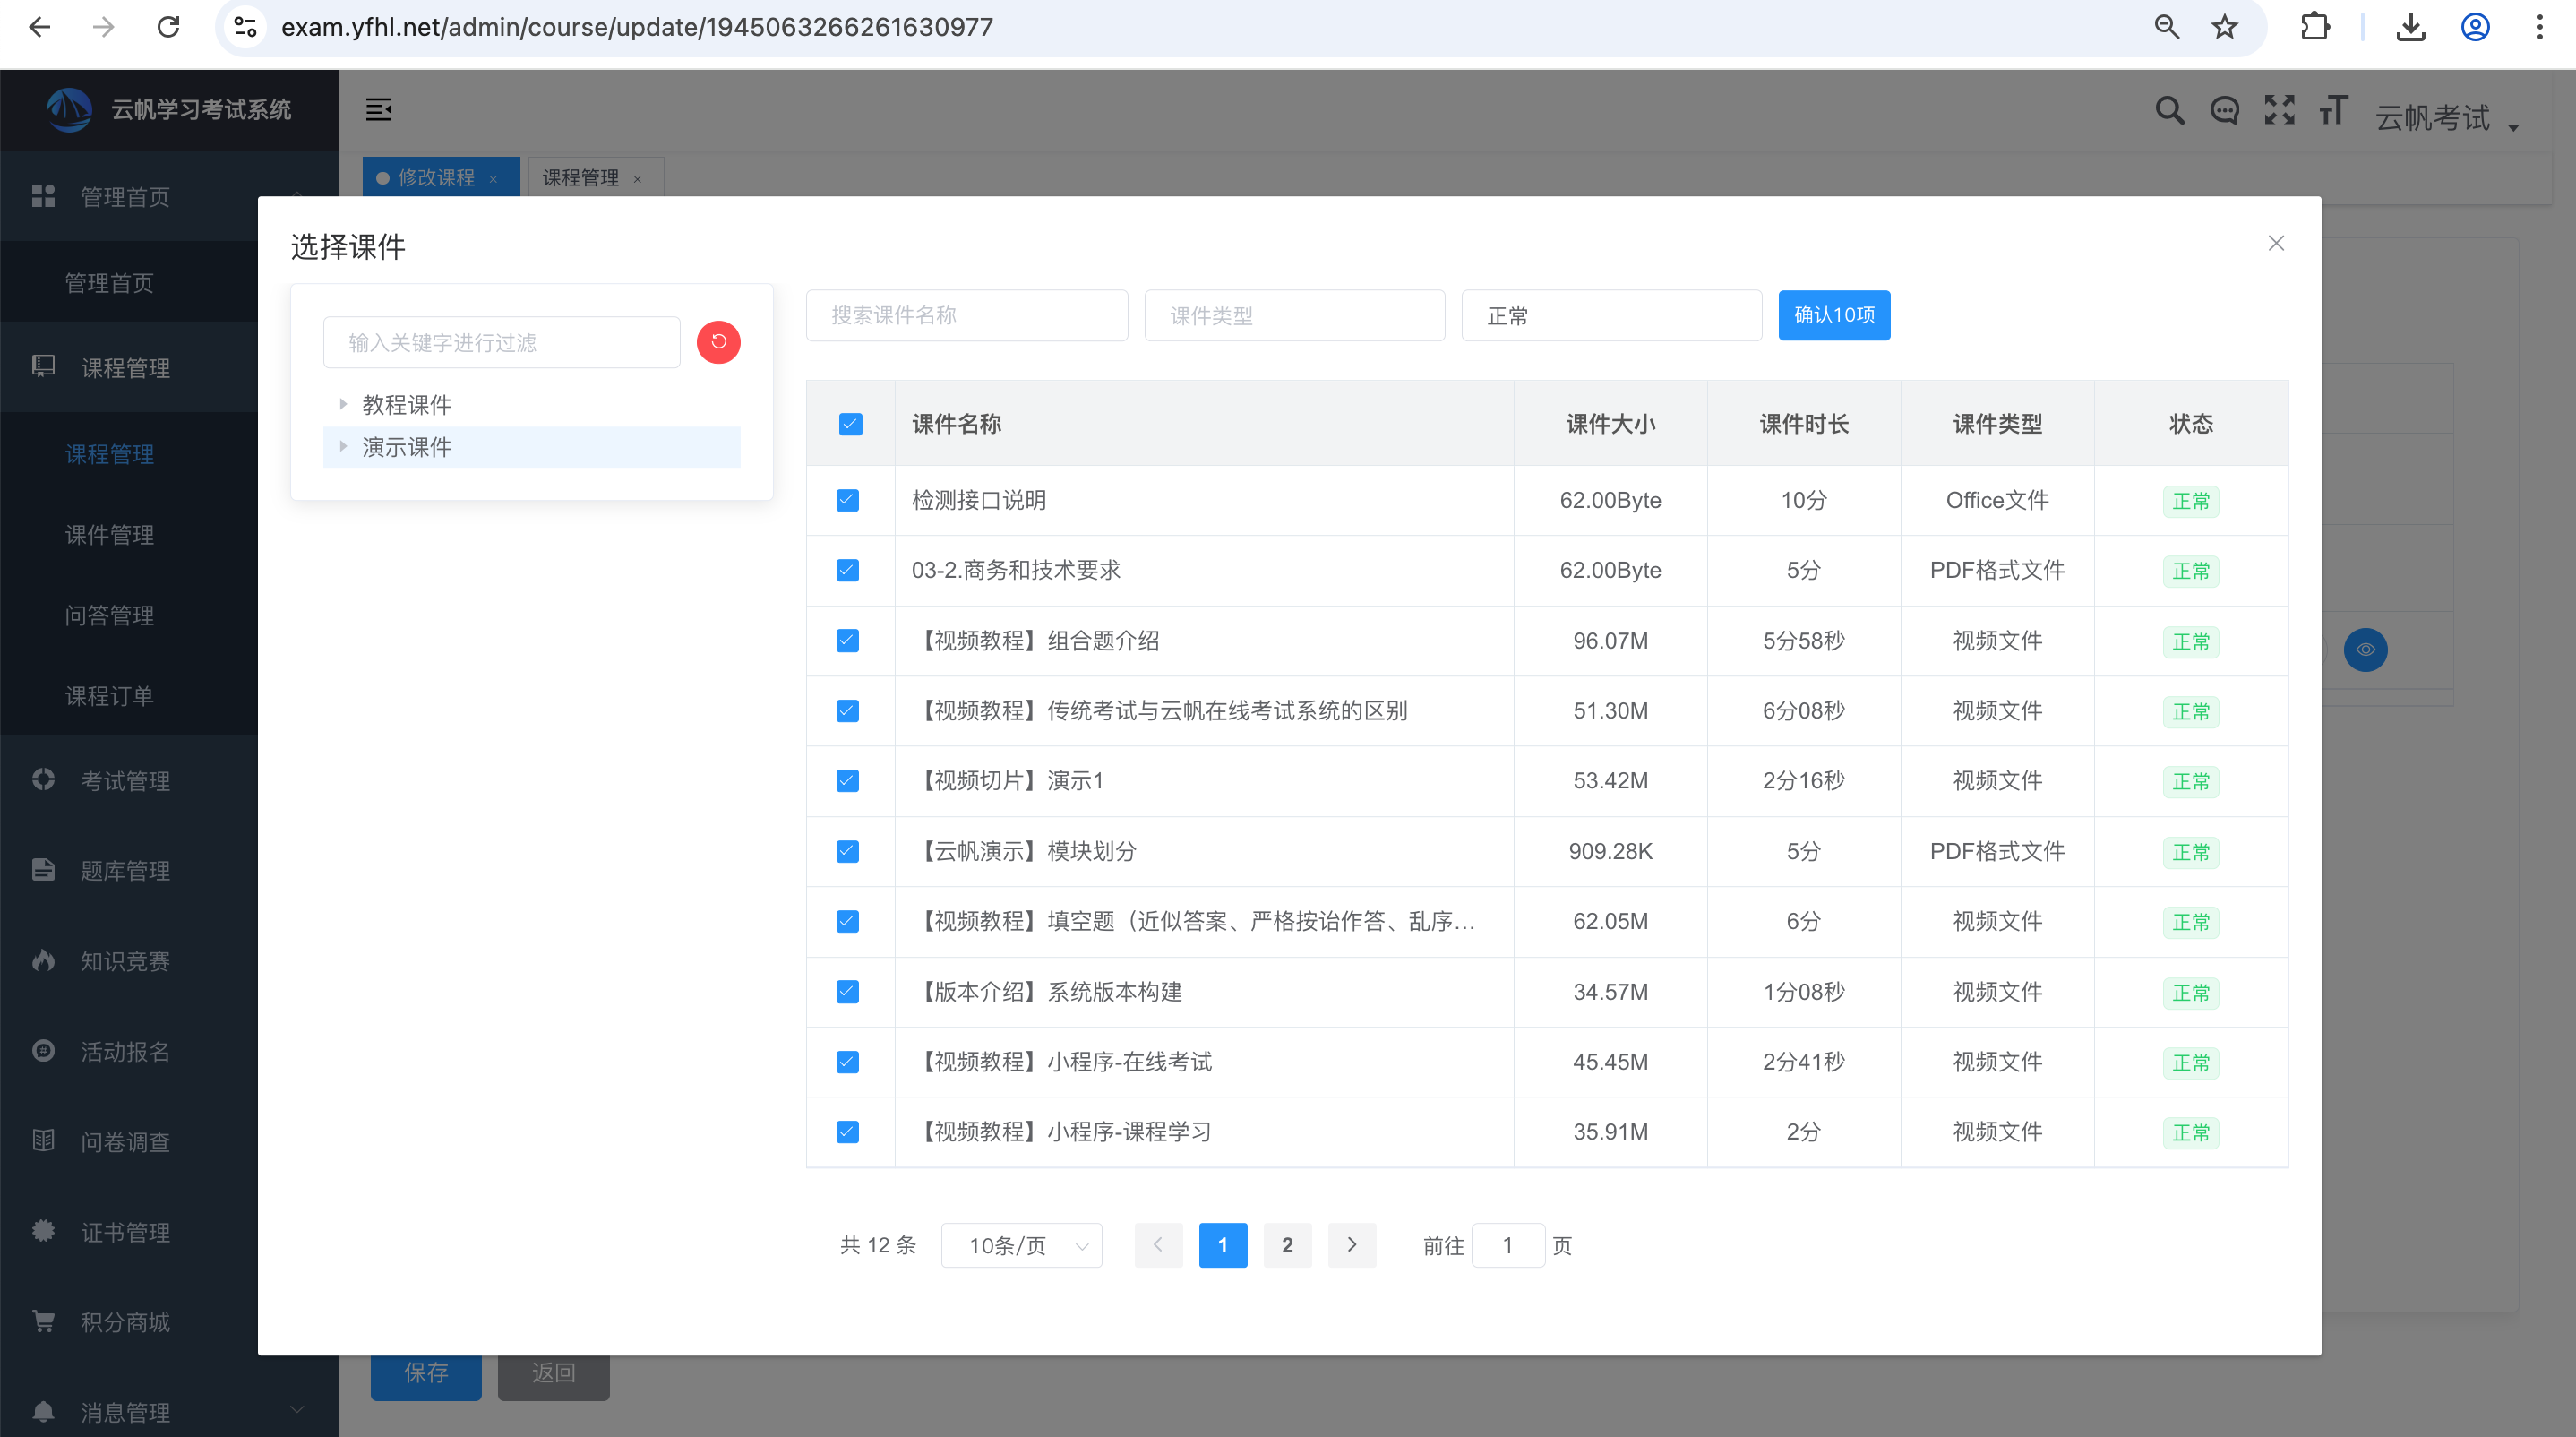Screen dimensions: 2576x1437
Task: Open 课程订单 in the sidebar
Action: click(x=109, y=695)
